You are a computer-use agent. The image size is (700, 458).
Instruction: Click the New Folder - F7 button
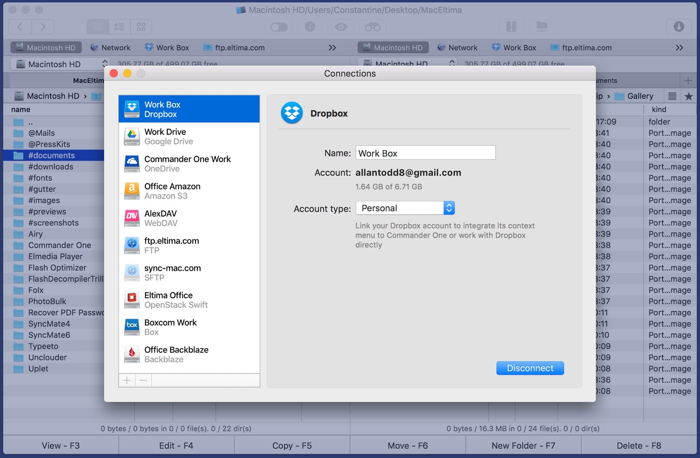[523, 446]
